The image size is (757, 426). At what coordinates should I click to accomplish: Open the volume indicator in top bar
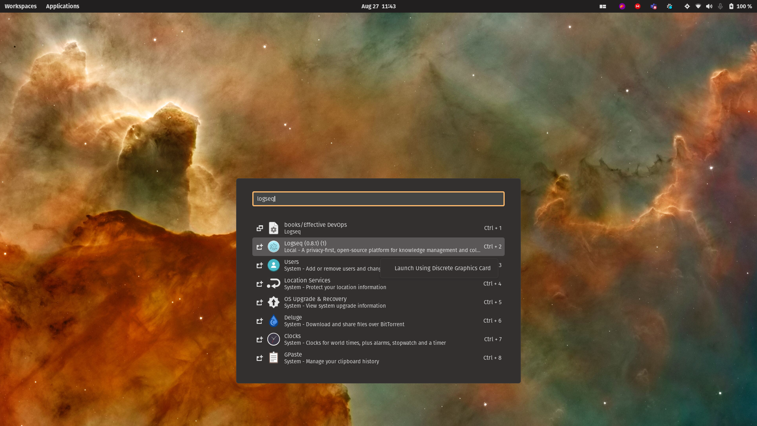click(x=709, y=6)
